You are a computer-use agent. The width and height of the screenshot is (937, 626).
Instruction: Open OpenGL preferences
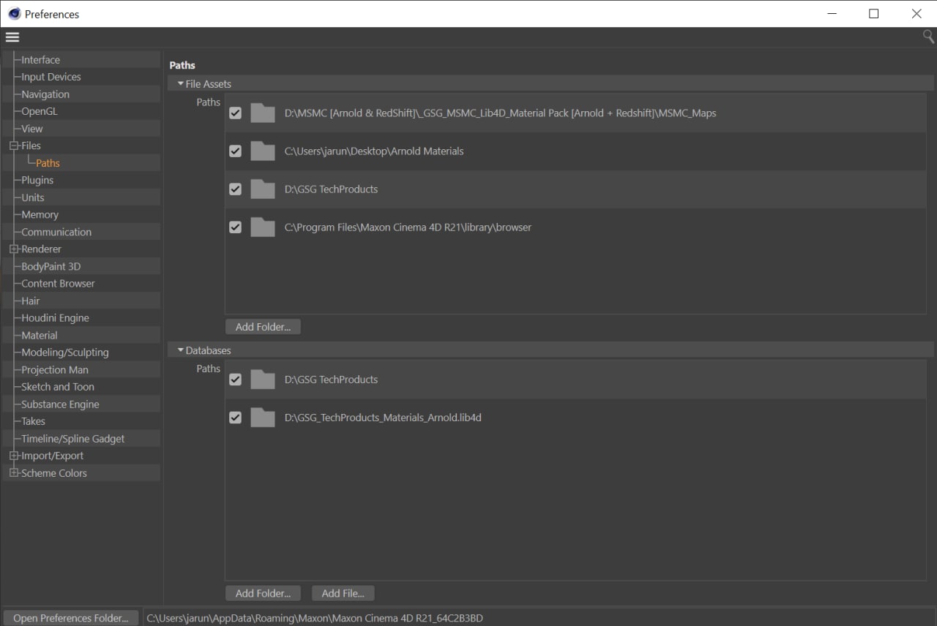[39, 111]
